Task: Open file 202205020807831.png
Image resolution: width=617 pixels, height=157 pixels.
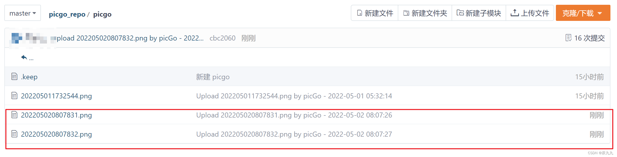Action: pos(56,115)
